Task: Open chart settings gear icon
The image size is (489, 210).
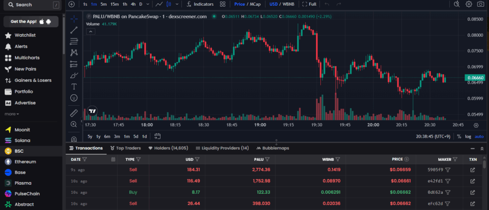Action: [468, 4]
